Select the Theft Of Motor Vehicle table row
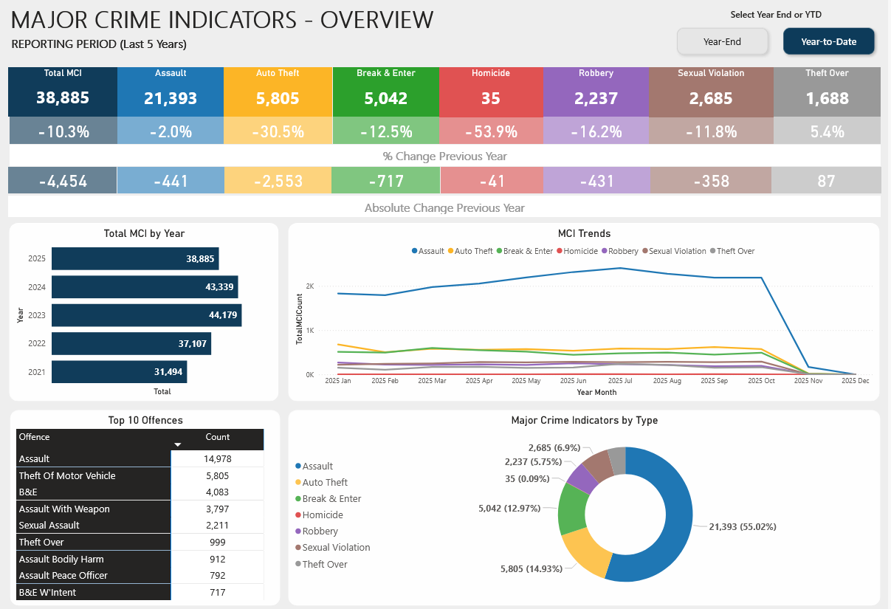 pyautogui.click(x=94, y=476)
